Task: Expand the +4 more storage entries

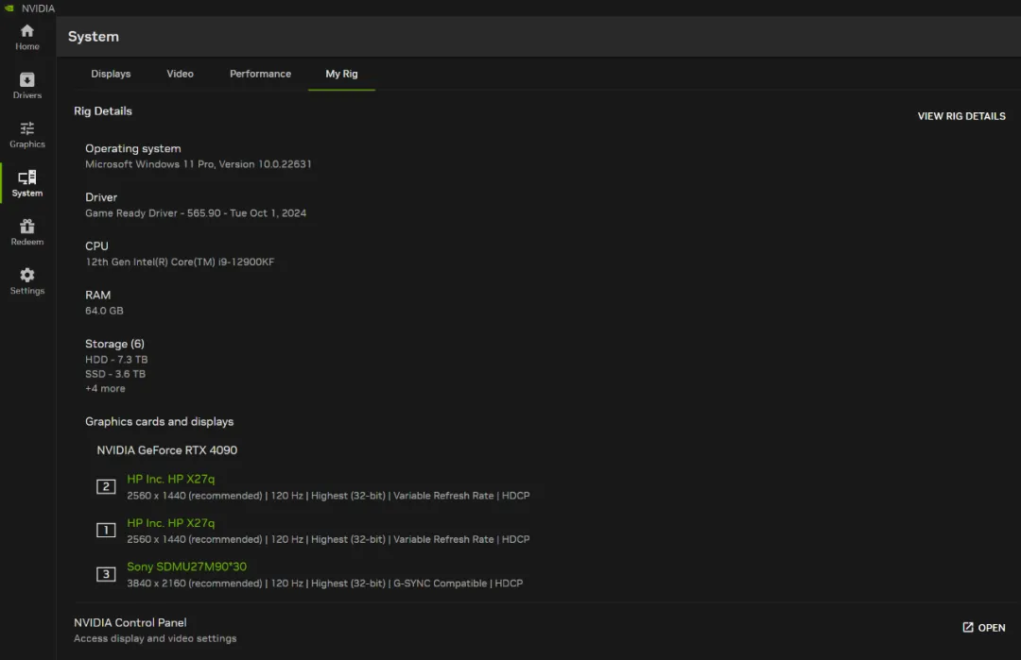Action: point(105,389)
